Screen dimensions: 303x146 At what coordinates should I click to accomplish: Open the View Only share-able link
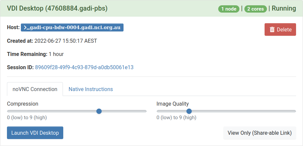coord(260,133)
